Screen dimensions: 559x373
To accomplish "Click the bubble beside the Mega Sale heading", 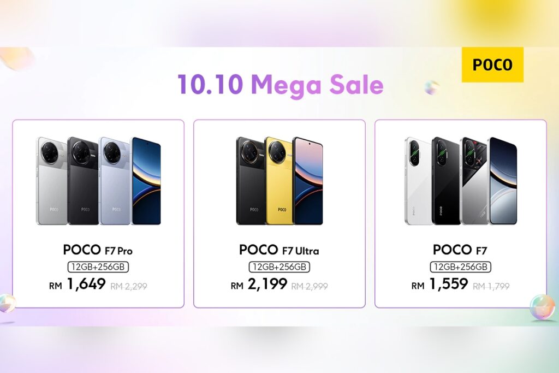I will tap(432, 87).
